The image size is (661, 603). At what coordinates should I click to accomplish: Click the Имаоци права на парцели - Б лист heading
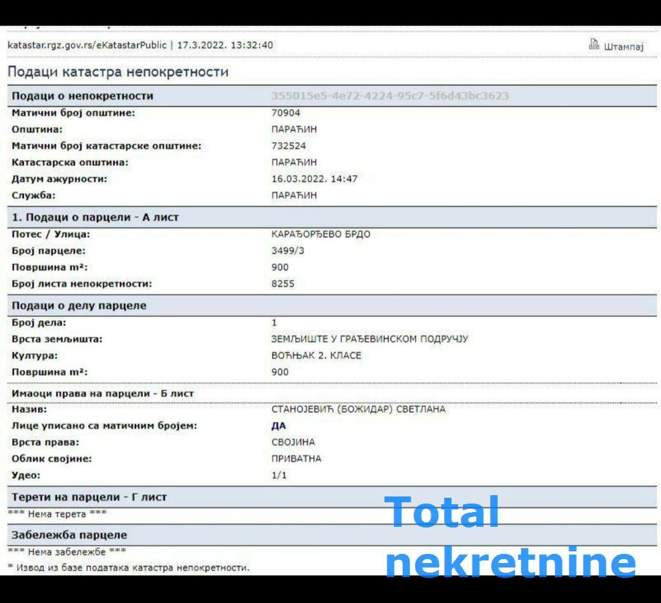(103, 393)
